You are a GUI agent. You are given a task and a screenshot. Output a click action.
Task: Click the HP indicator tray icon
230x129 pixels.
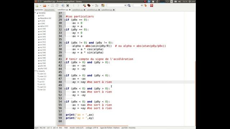[149, 1]
